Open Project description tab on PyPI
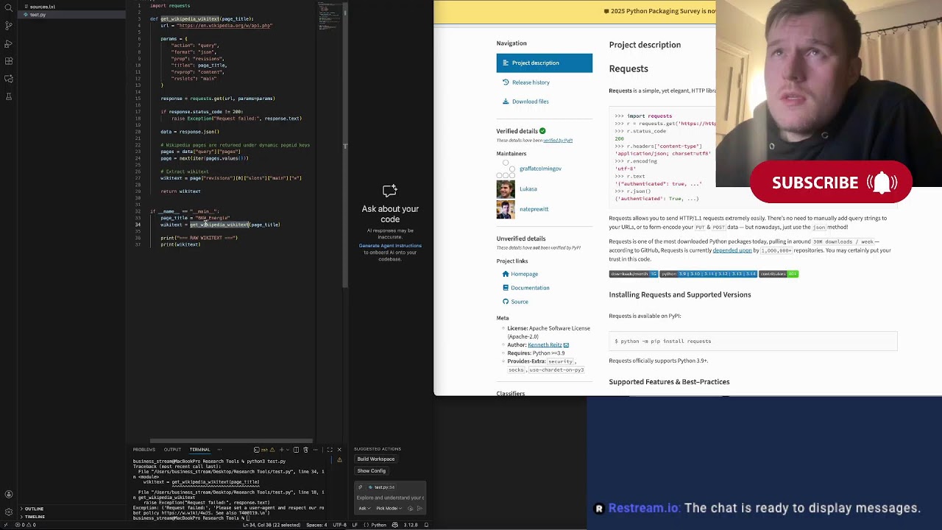Screen dimensions: 942x530 click(x=545, y=63)
